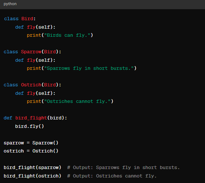Click the bird_flight(ostrich) call
This screenshot has width=205, height=183.
32,176
